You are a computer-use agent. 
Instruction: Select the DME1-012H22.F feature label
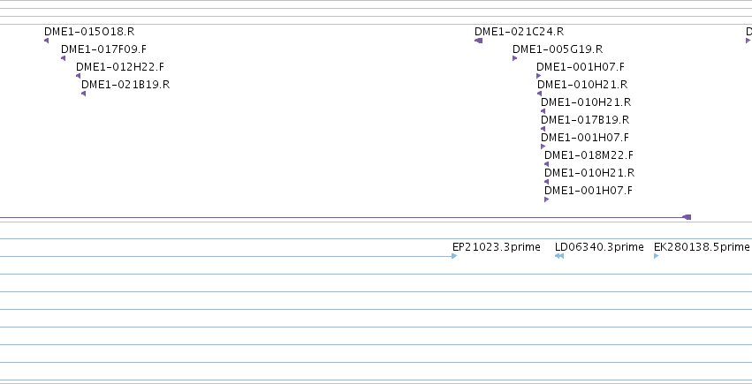[x=120, y=67]
